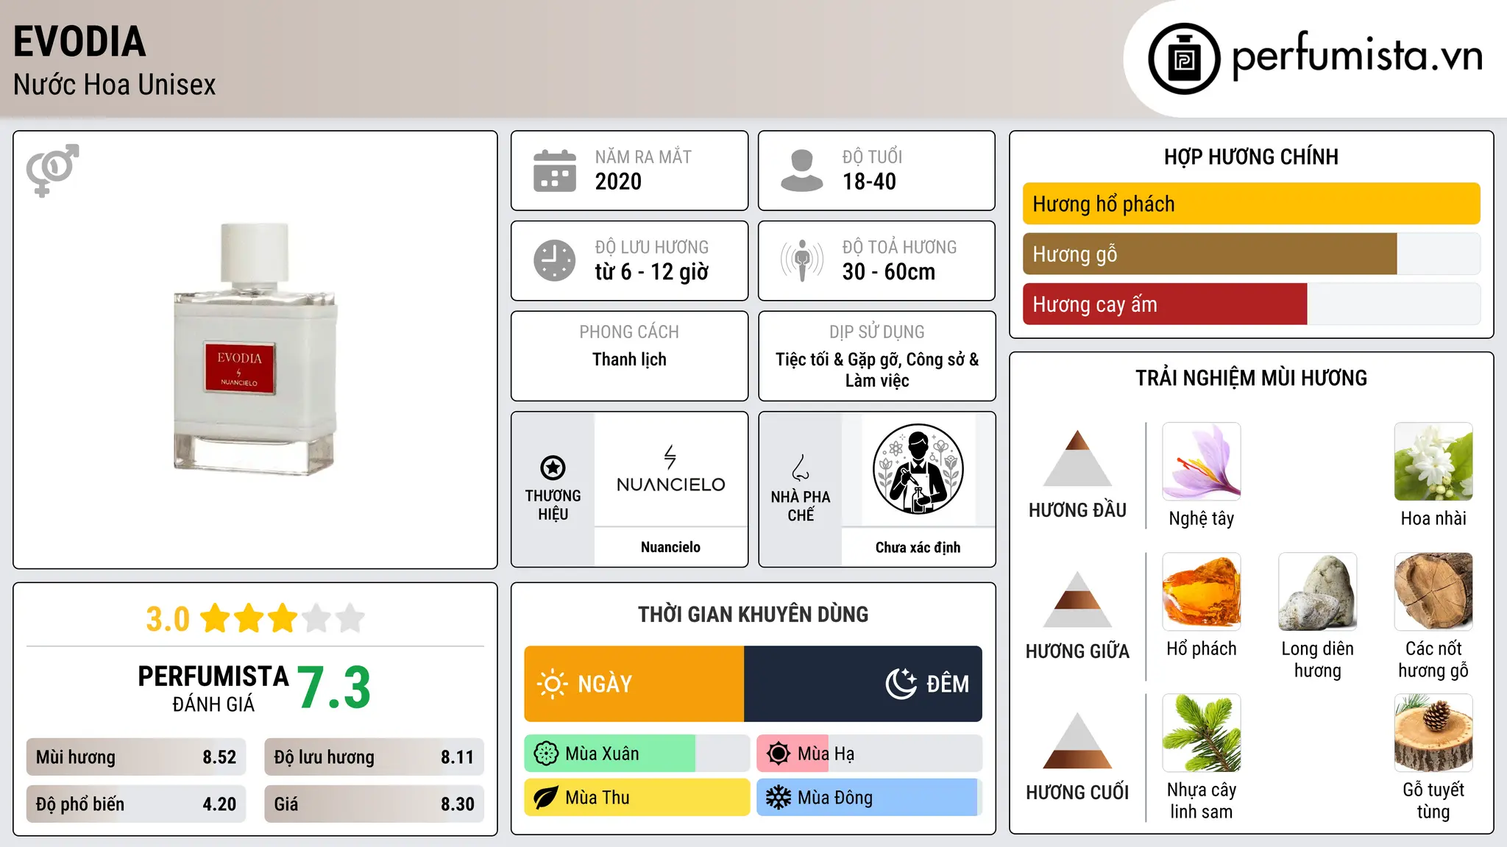Click the first gold rating star

(x=216, y=618)
